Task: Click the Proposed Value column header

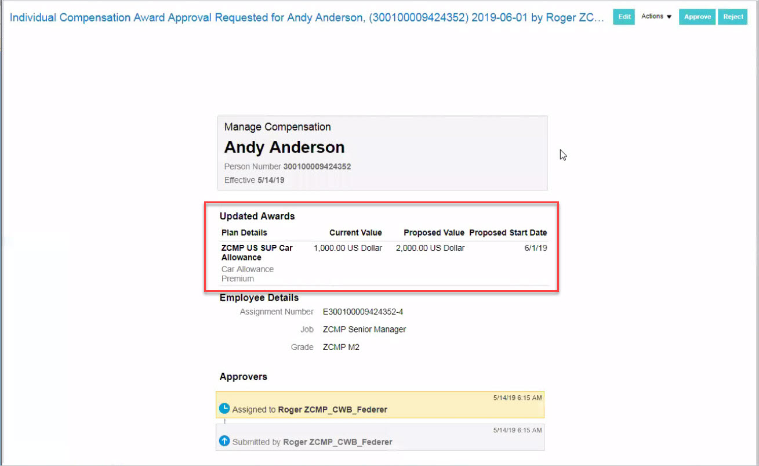Action: coord(434,233)
